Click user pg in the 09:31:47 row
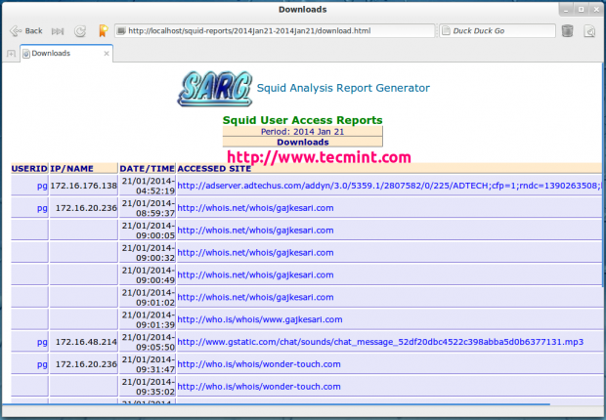Screen dimensions: 606x420 tap(42, 365)
